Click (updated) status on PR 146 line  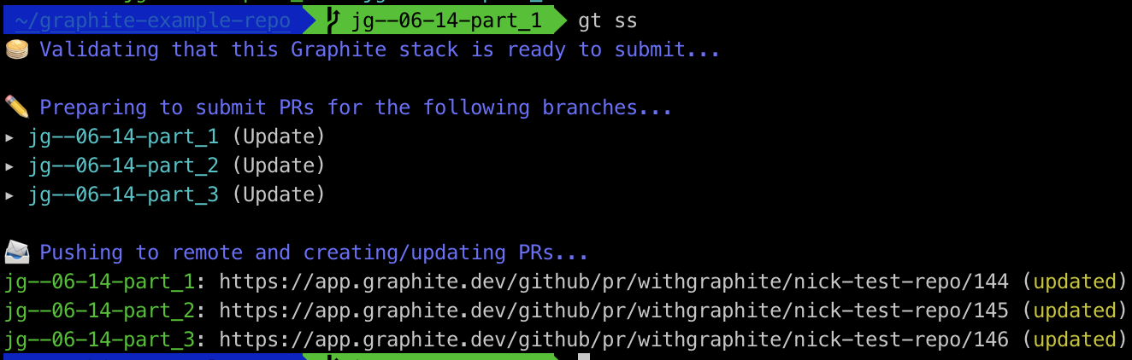pyautogui.click(x=1075, y=340)
